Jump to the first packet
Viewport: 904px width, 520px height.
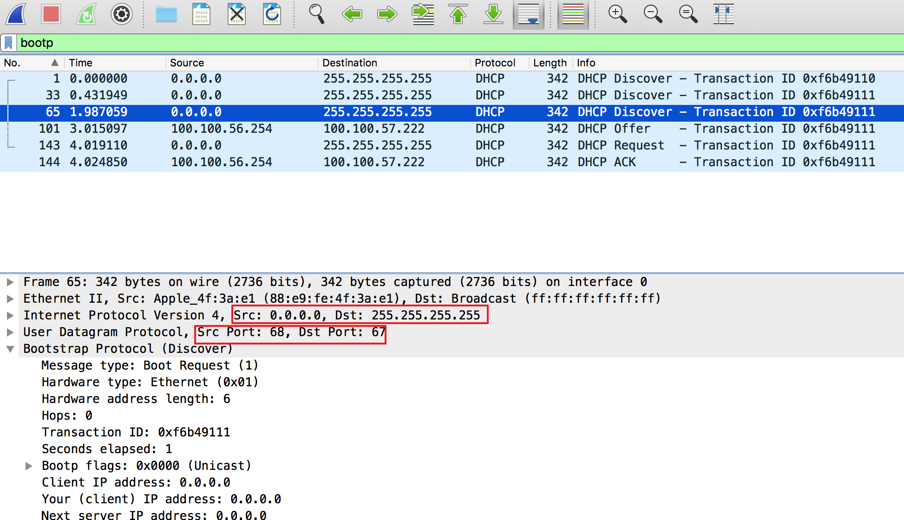coord(458,14)
